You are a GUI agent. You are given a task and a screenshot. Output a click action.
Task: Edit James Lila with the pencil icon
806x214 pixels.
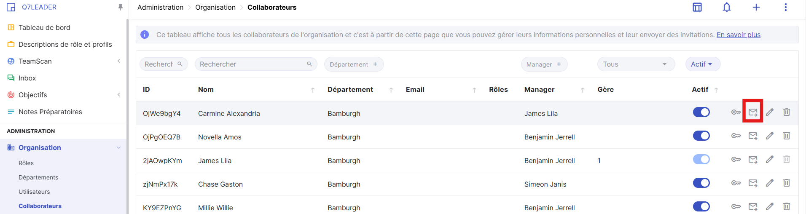click(770, 159)
